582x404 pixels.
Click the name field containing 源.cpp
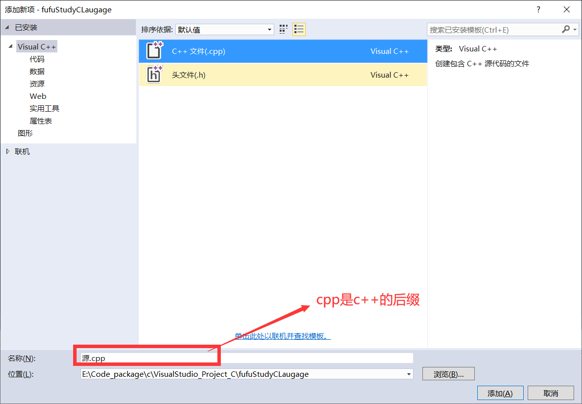pyautogui.click(x=247, y=358)
